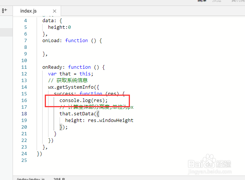Viewport: 245px width, 180px height.
Task: Click 'console.log(res);' statement
Action: tap(83, 101)
